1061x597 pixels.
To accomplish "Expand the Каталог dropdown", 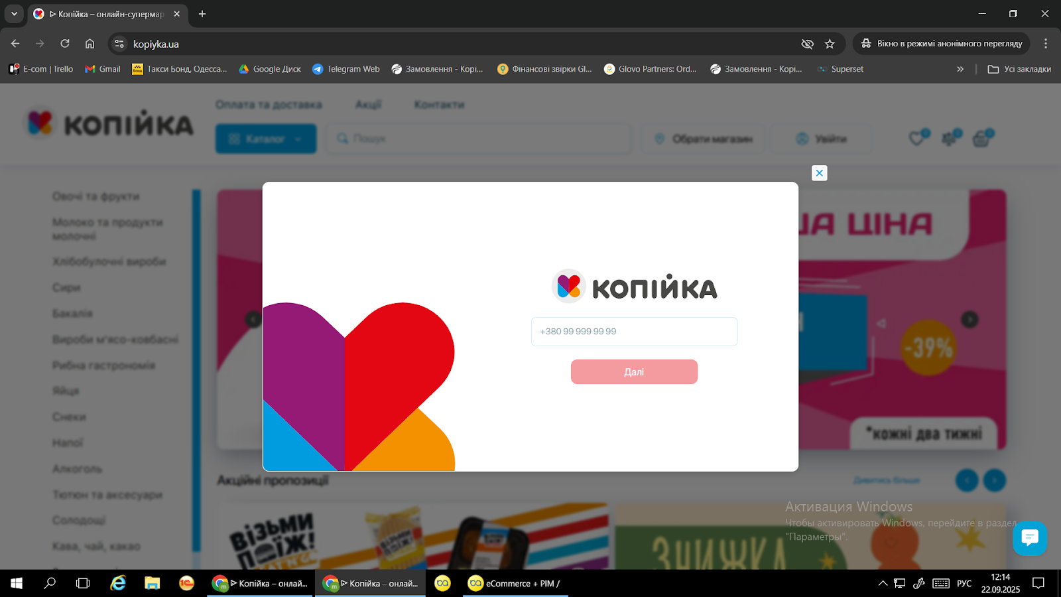I will pyautogui.click(x=266, y=139).
